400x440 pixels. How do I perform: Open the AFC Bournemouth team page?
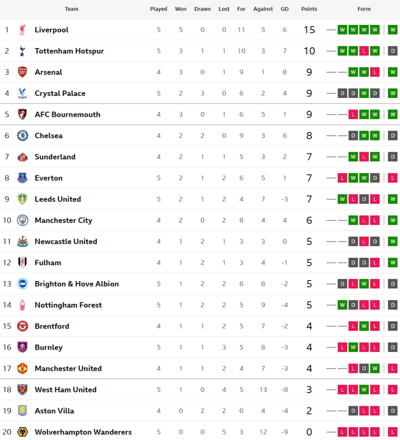pyautogui.click(x=67, y=114)
